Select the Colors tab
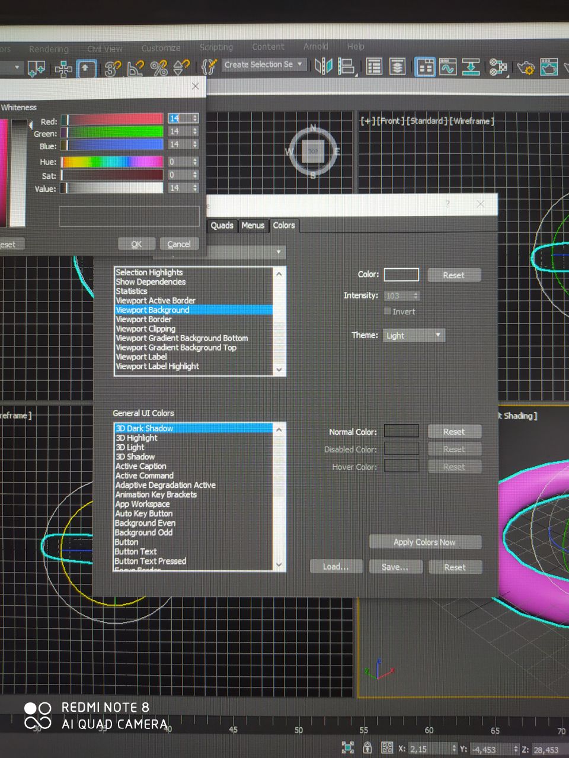This screenshot has height=758, width=569. click(284, 225)
